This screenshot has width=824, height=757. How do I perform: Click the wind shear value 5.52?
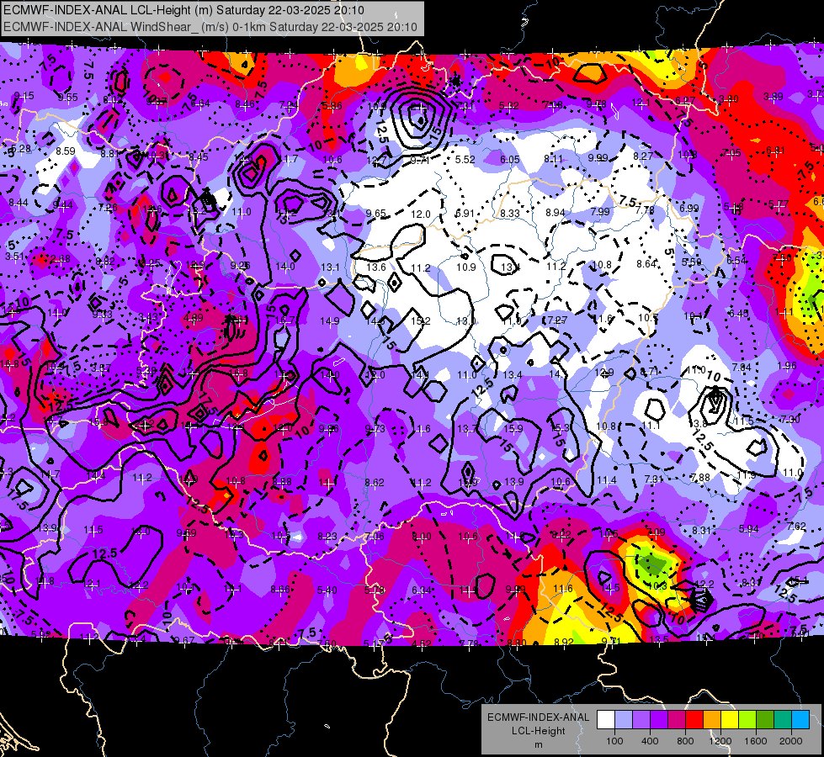coord(465,159)
